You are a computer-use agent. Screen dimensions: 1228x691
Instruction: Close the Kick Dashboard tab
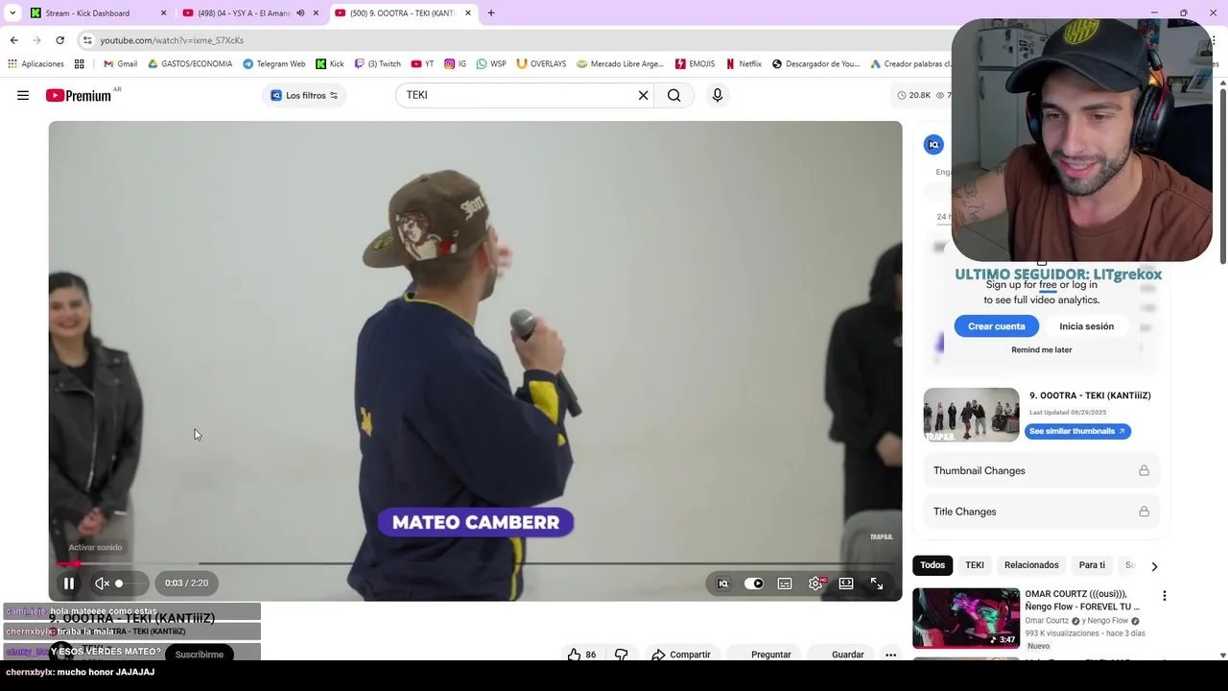163,13
